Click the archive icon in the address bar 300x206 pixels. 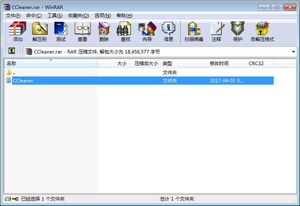(x=29, y=52)
